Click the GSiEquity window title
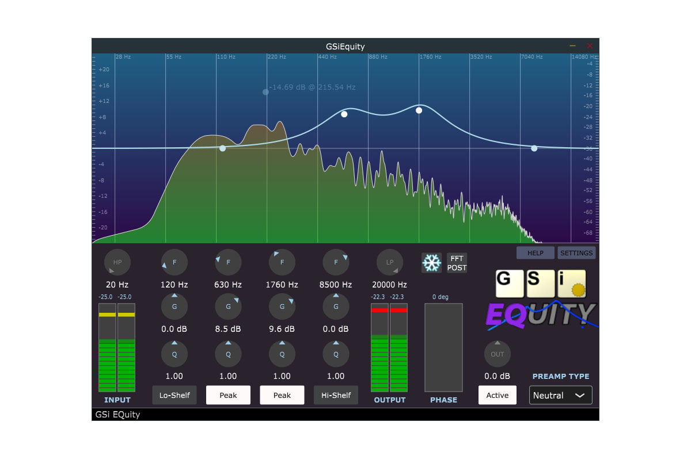Screen dimensions: 691x460 pyautogui.click(x=345, y=47)
